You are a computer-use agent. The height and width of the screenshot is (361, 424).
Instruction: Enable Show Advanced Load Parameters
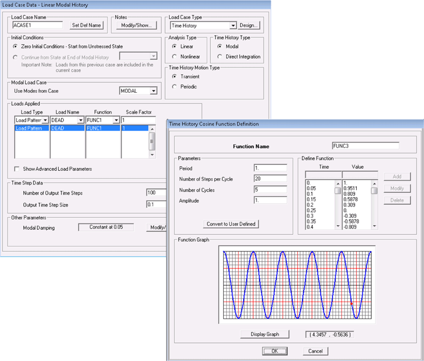coord(17,169)
